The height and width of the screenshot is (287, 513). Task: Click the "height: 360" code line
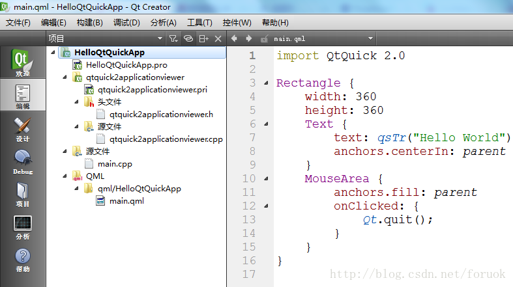(x=344, y=111)
